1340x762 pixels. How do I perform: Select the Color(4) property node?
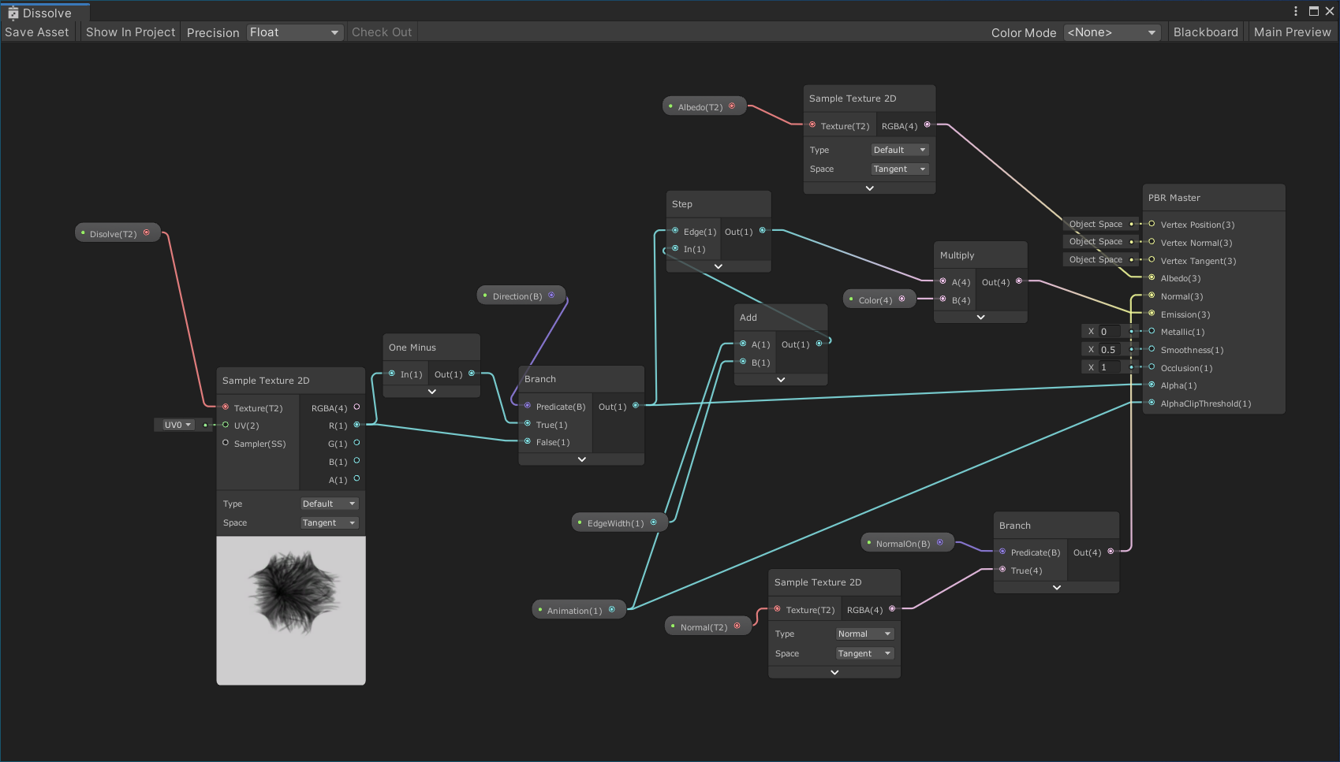[879, 299]
